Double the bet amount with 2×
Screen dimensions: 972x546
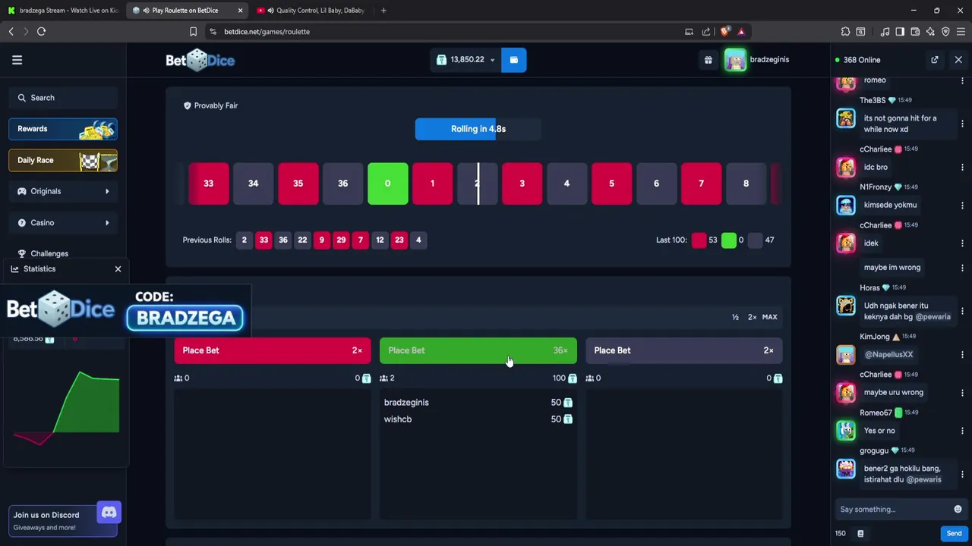[x=752, y=317]
